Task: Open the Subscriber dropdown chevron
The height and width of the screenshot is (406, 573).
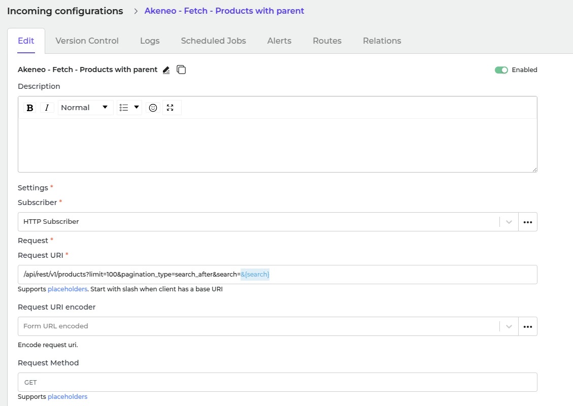Action: point(509,222)
